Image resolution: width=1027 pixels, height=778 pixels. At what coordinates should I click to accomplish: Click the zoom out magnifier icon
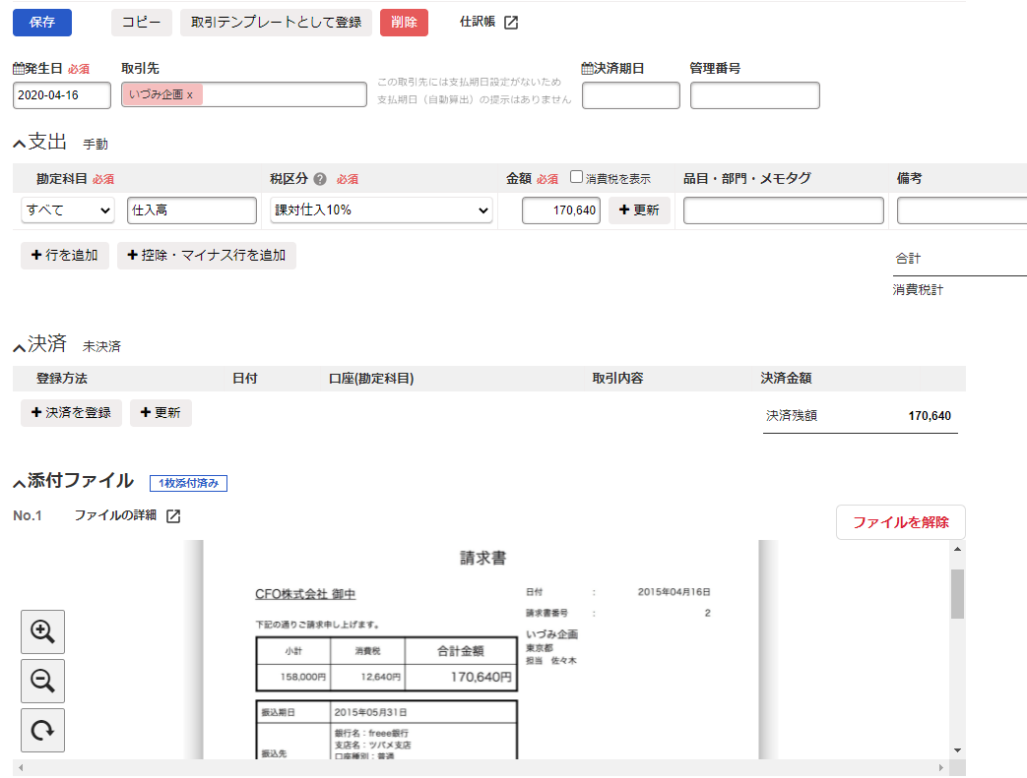42,681
